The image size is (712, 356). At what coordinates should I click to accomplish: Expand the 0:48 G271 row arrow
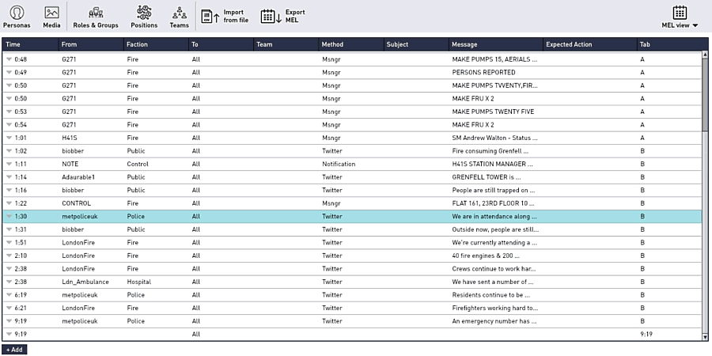[x=9, y=59]
